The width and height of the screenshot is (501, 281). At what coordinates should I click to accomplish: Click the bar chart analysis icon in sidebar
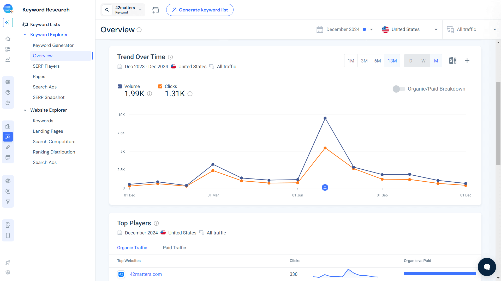point(8,126)
